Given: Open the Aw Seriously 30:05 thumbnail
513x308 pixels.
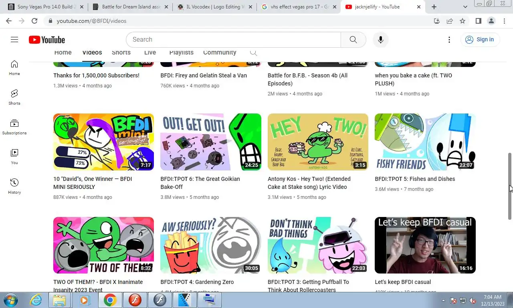Looking at the screenshot, I should 211,245.
